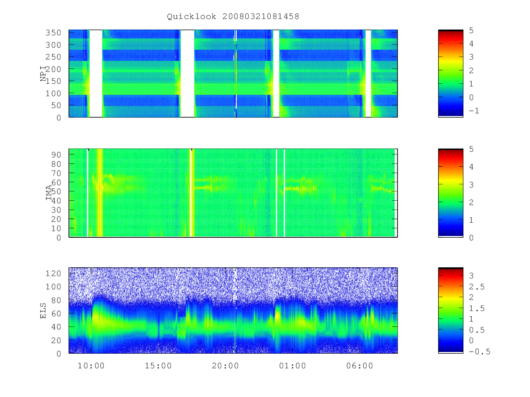Viewport: 530px width, 397px height.
Task: Click the 01:00 time tick label
Action: pos(292,366)
